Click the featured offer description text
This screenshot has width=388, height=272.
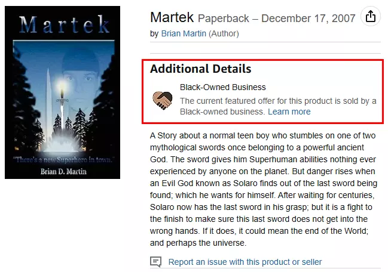coord(278,106)
